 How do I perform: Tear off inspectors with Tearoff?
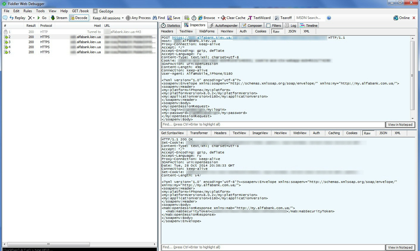point(283,18)
